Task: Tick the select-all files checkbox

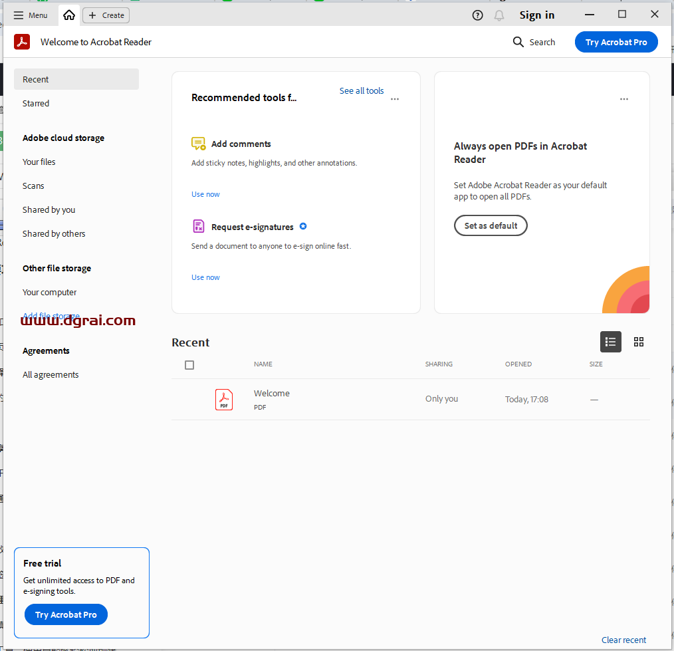Action: (x=189, y=365)
